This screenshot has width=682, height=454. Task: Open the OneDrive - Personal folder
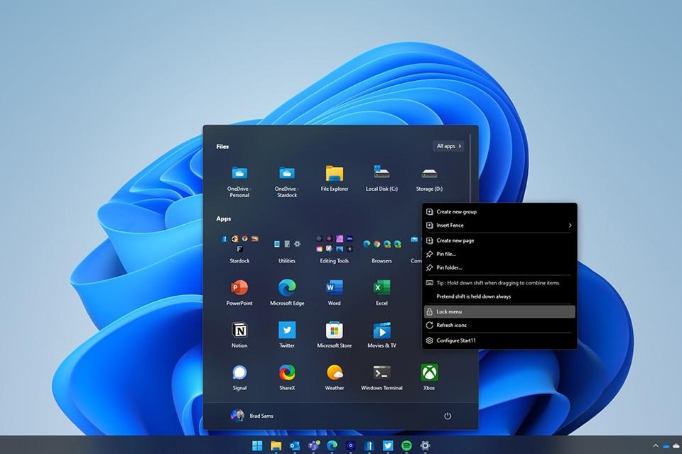(x=239, y=181)
